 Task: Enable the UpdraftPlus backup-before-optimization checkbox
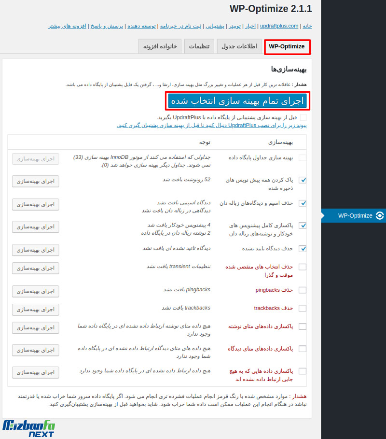point(303,117)
